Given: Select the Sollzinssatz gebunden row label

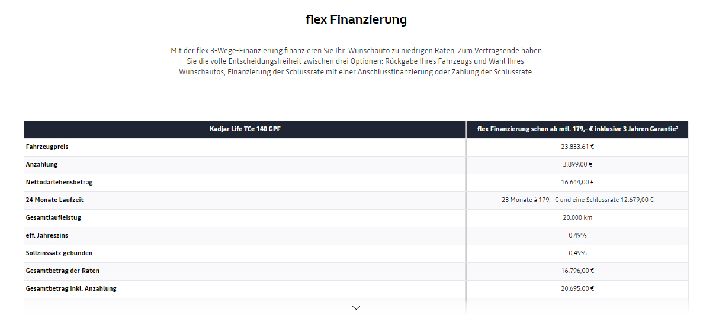Looking at the screenshot, I should tap(59, 253).
